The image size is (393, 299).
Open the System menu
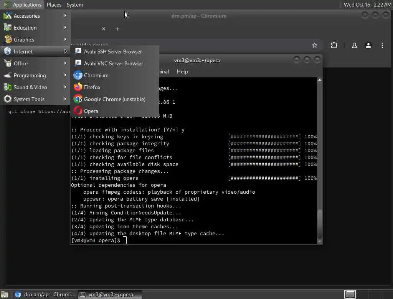click(x=75, y=5)
